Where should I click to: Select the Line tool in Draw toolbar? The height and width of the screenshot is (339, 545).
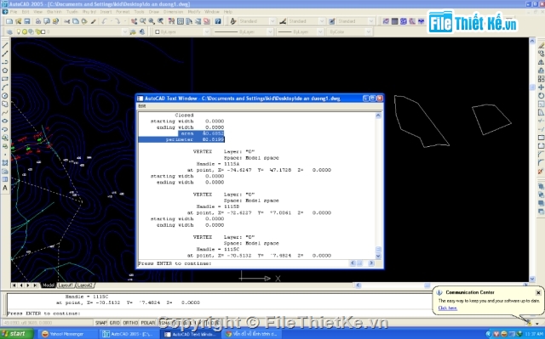[5, 45]
